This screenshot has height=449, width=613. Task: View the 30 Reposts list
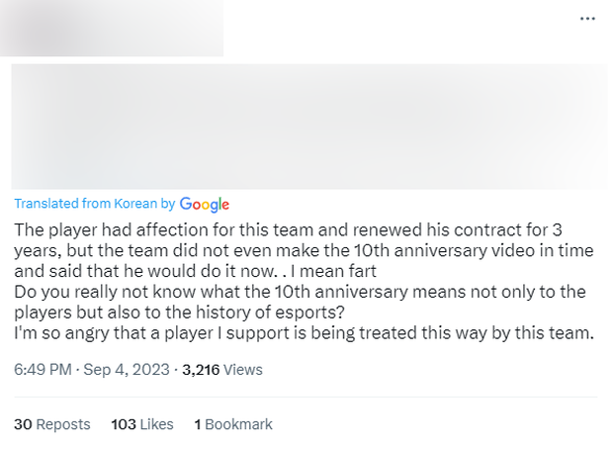point(52,424)
